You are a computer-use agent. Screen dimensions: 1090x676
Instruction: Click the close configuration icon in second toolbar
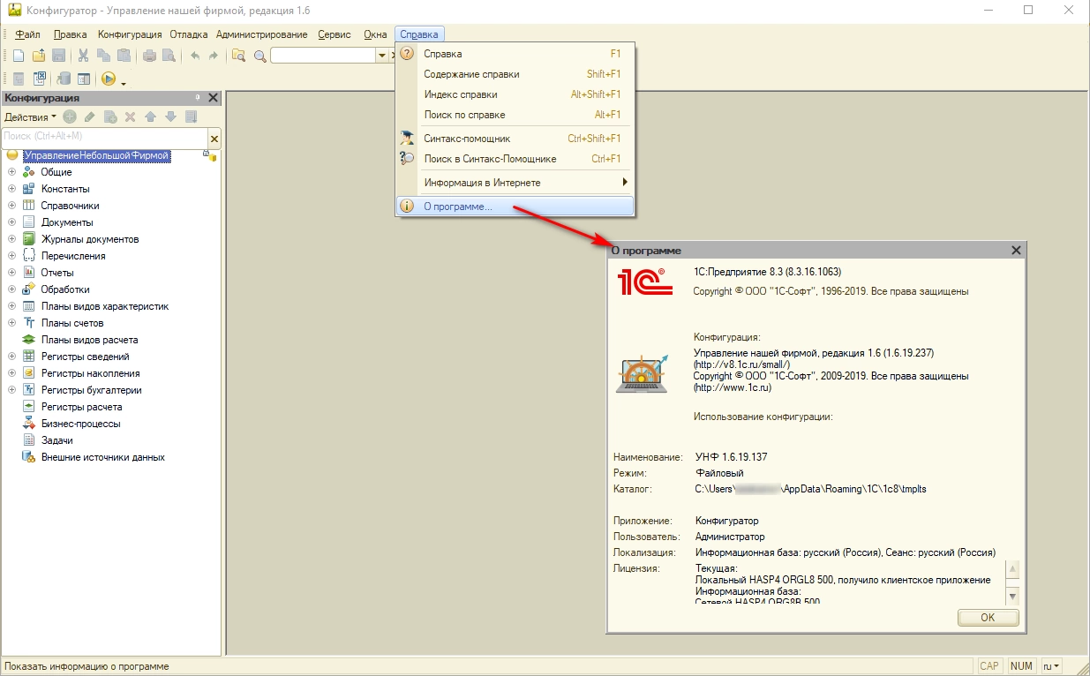click(x=39, y=79)
